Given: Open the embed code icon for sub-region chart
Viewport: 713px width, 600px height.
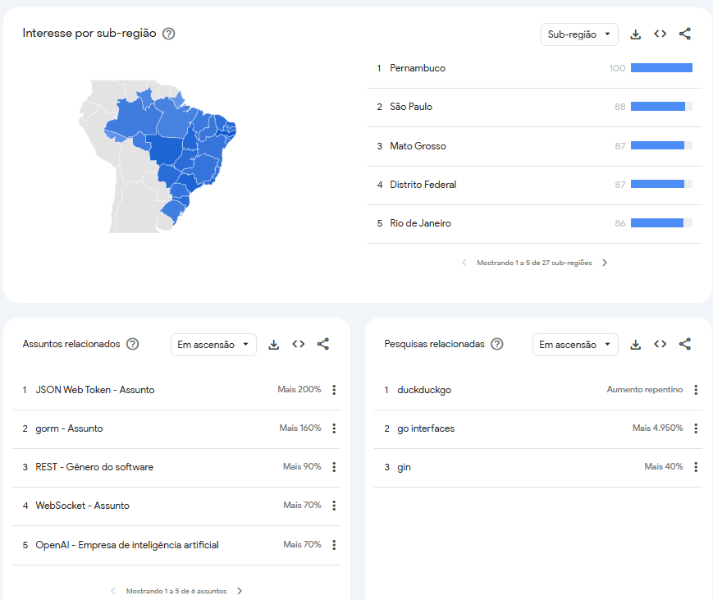Looking at the screenshot, I should (x=660, y=34).
